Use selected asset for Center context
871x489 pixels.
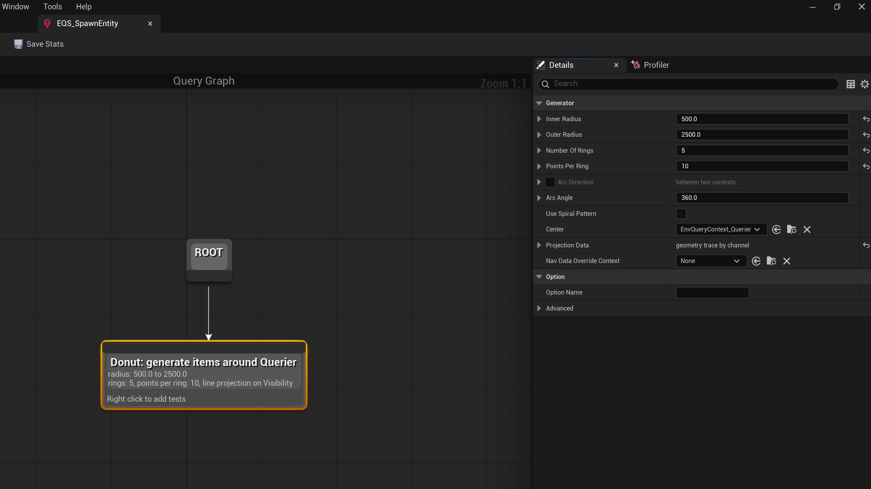click(x=776, y=229)
